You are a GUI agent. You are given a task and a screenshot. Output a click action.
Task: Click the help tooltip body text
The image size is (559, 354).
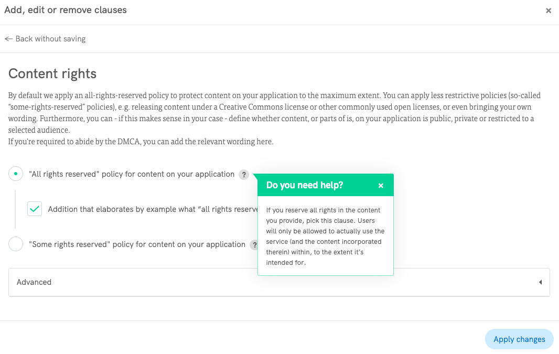[325, 236]
